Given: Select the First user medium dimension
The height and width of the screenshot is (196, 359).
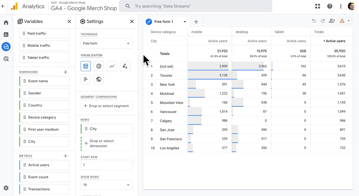Looking at the screenshot, I should 44,129.
